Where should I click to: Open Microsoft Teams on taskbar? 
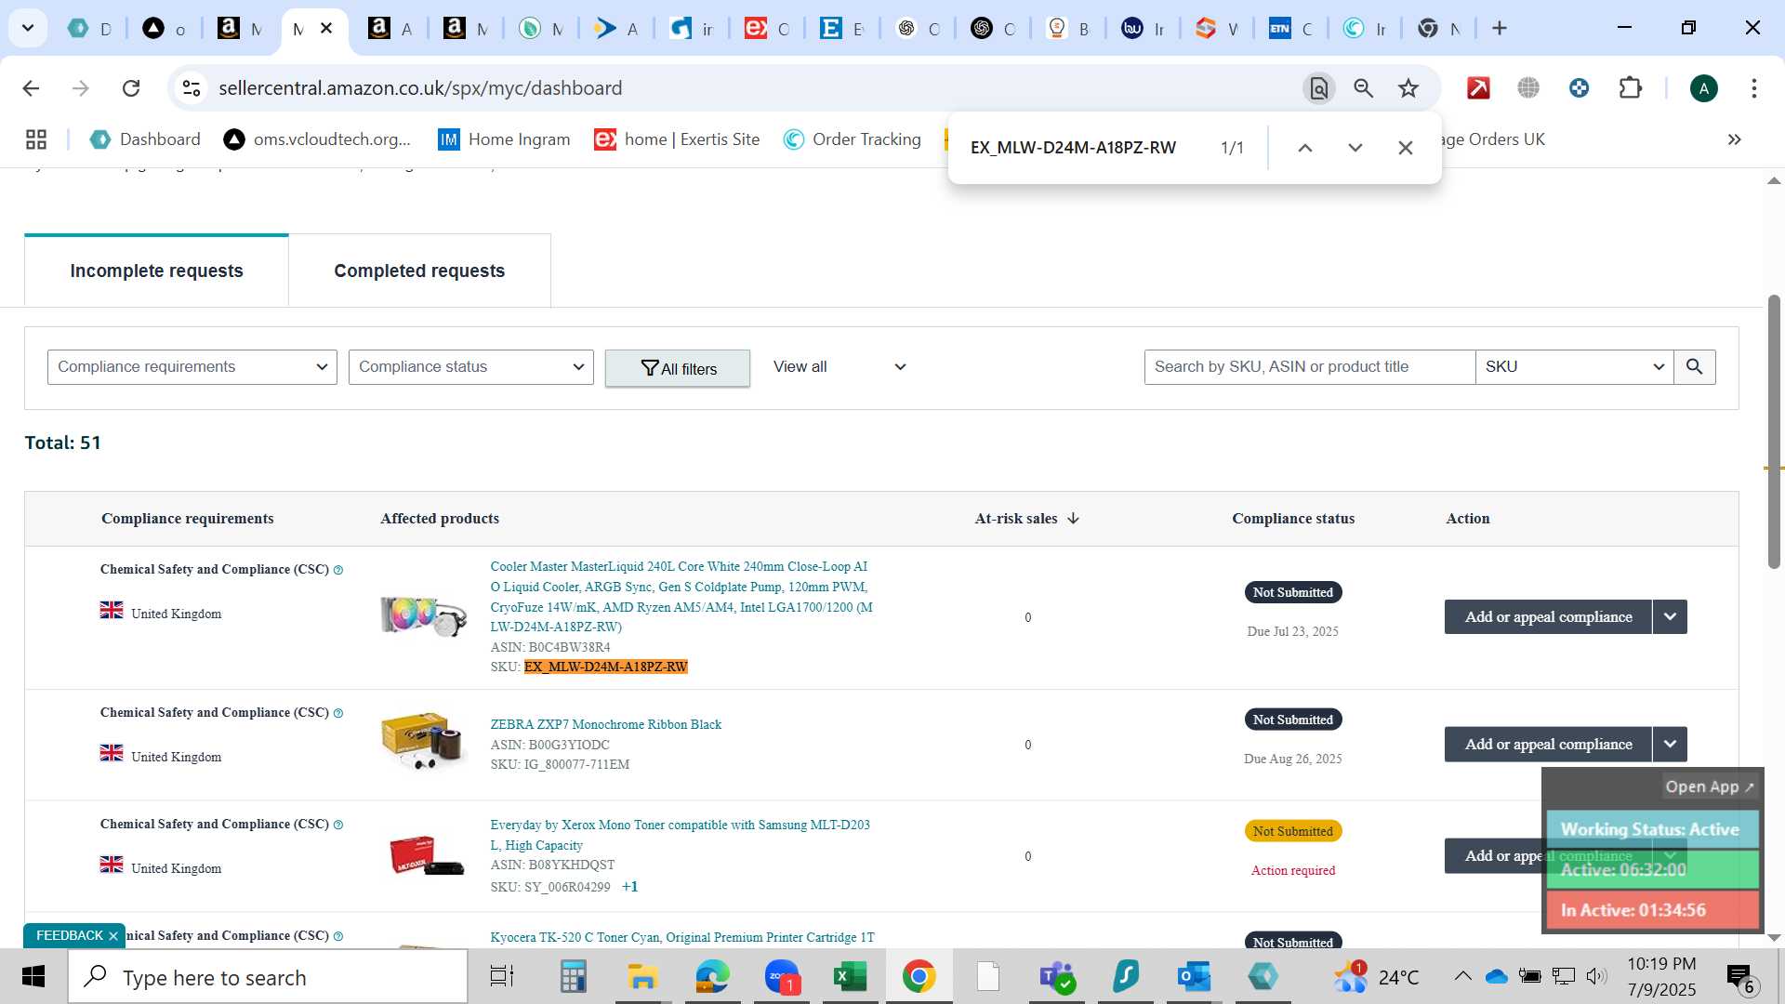pos(1057,977)
